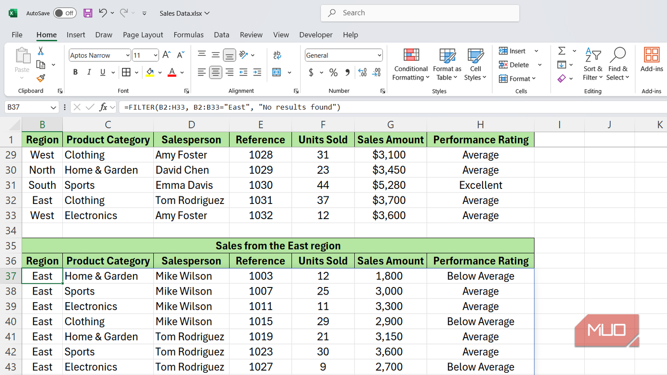Click Wrap Text icon

[x=277, y=55]
